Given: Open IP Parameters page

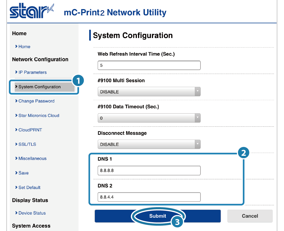Looking at the screenshot, I should [x=32, y=72].
